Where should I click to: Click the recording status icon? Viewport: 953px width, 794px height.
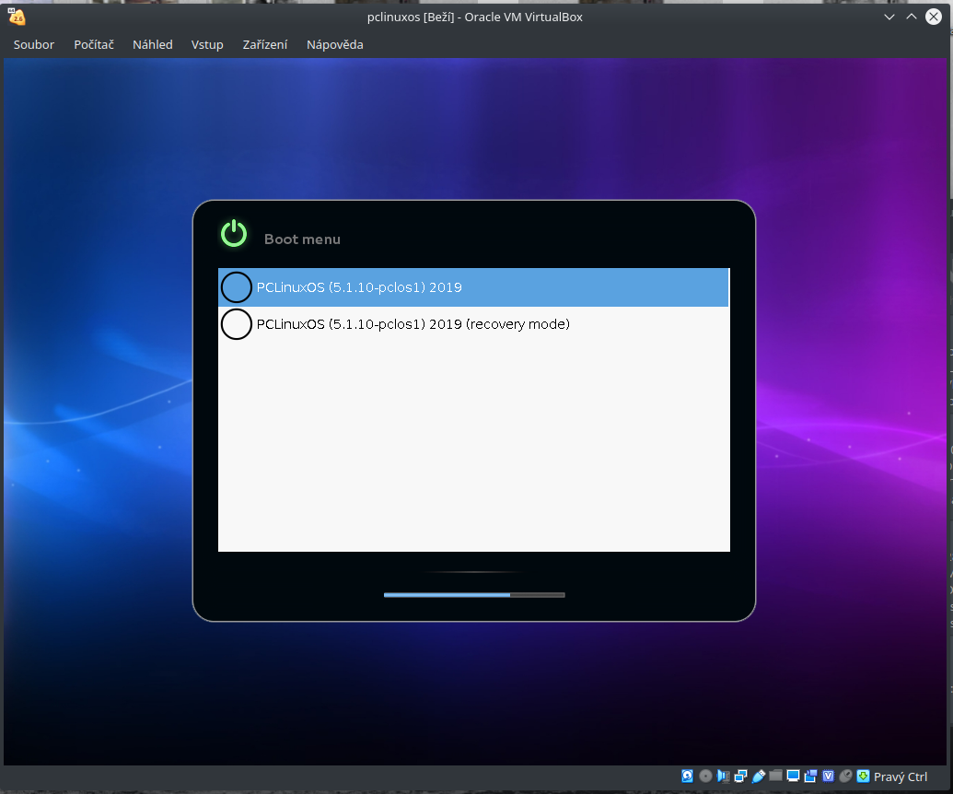[811, 776]
